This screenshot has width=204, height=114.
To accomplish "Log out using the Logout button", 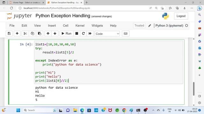I will pyautogui.click(x=181, y=16).
